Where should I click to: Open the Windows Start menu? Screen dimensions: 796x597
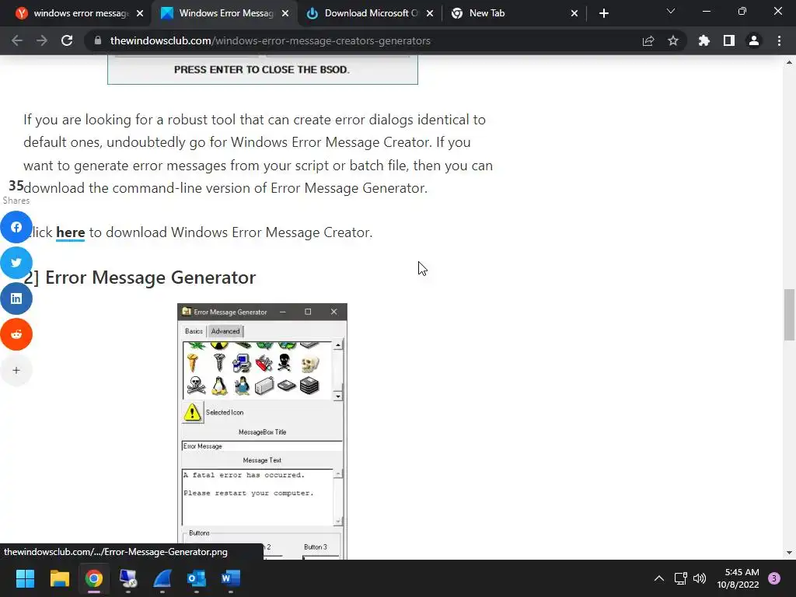pos(25,578)
